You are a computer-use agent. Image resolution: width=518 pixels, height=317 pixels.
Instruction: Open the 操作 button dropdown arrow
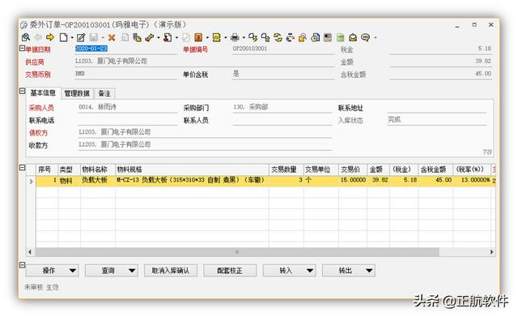[x=73, y=271]
